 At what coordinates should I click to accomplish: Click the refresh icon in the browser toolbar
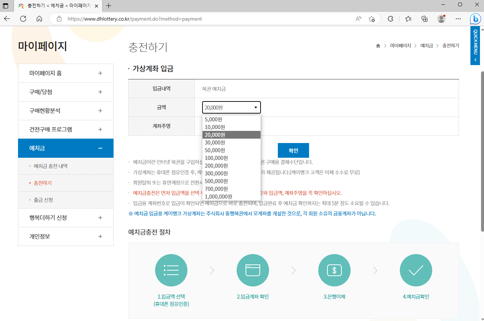[23, 19]
